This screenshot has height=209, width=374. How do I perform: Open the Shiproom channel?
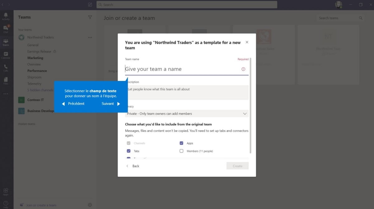tap(34, 77)
